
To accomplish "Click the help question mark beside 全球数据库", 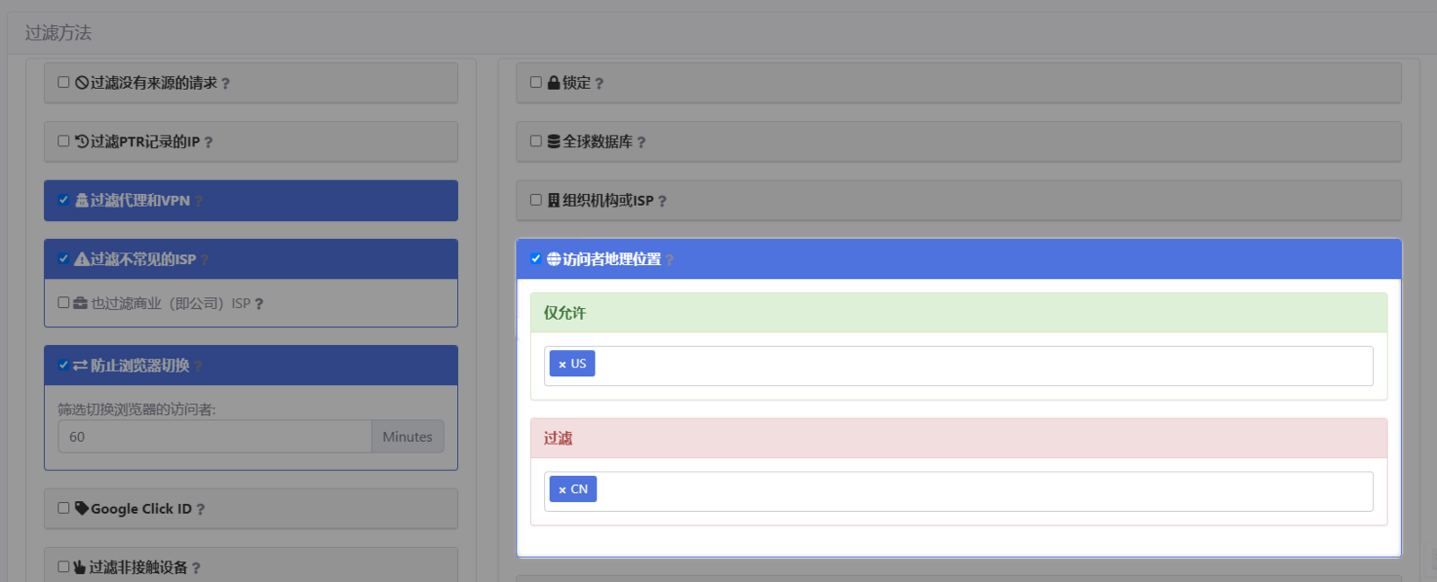I will (x=641, y=142).
